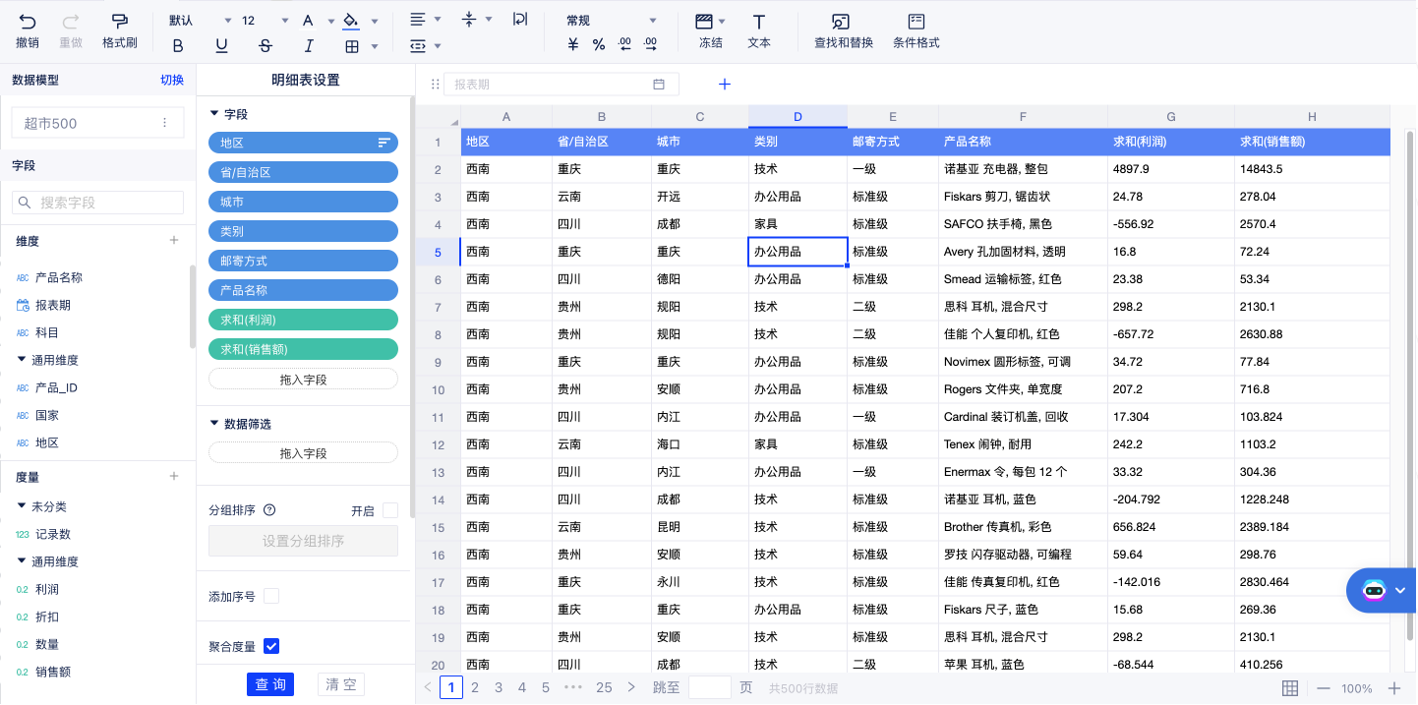
Task: Click the blue plus icon beside 报表期 filter
Action: (x=725, y=85)
